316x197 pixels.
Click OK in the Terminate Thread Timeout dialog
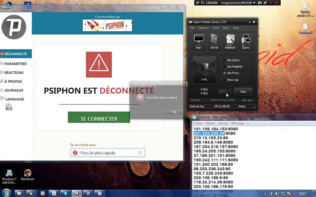[x=174, y=112]
